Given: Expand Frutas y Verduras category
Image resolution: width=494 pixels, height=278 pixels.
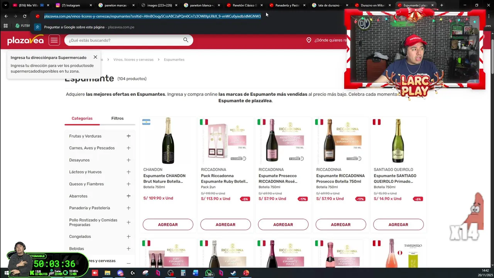Looking at the screenshot, I should pyautogui.click(x=129, y=136).
